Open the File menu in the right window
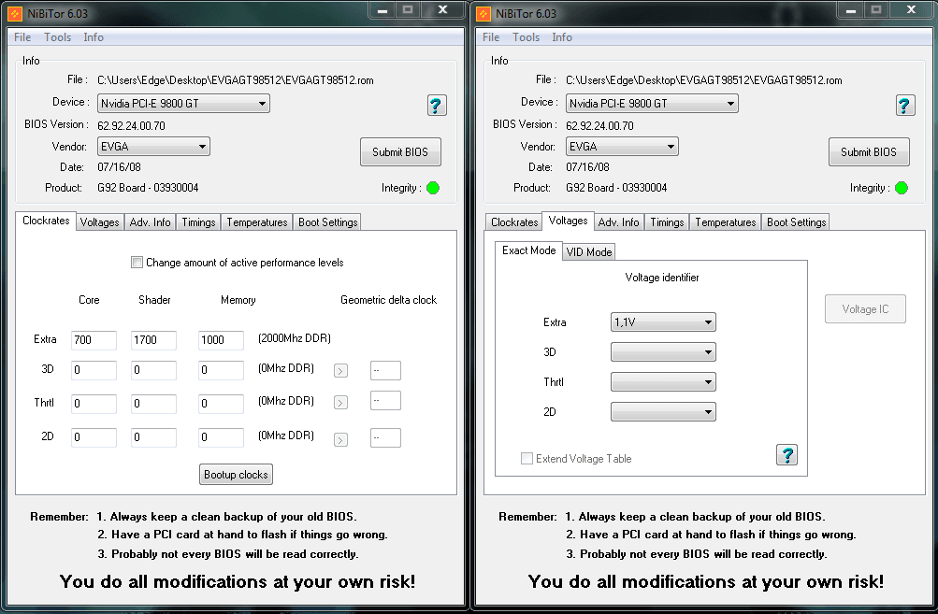Image resolution: width=938 pixels, height=614 pixels. pos(491,37)
